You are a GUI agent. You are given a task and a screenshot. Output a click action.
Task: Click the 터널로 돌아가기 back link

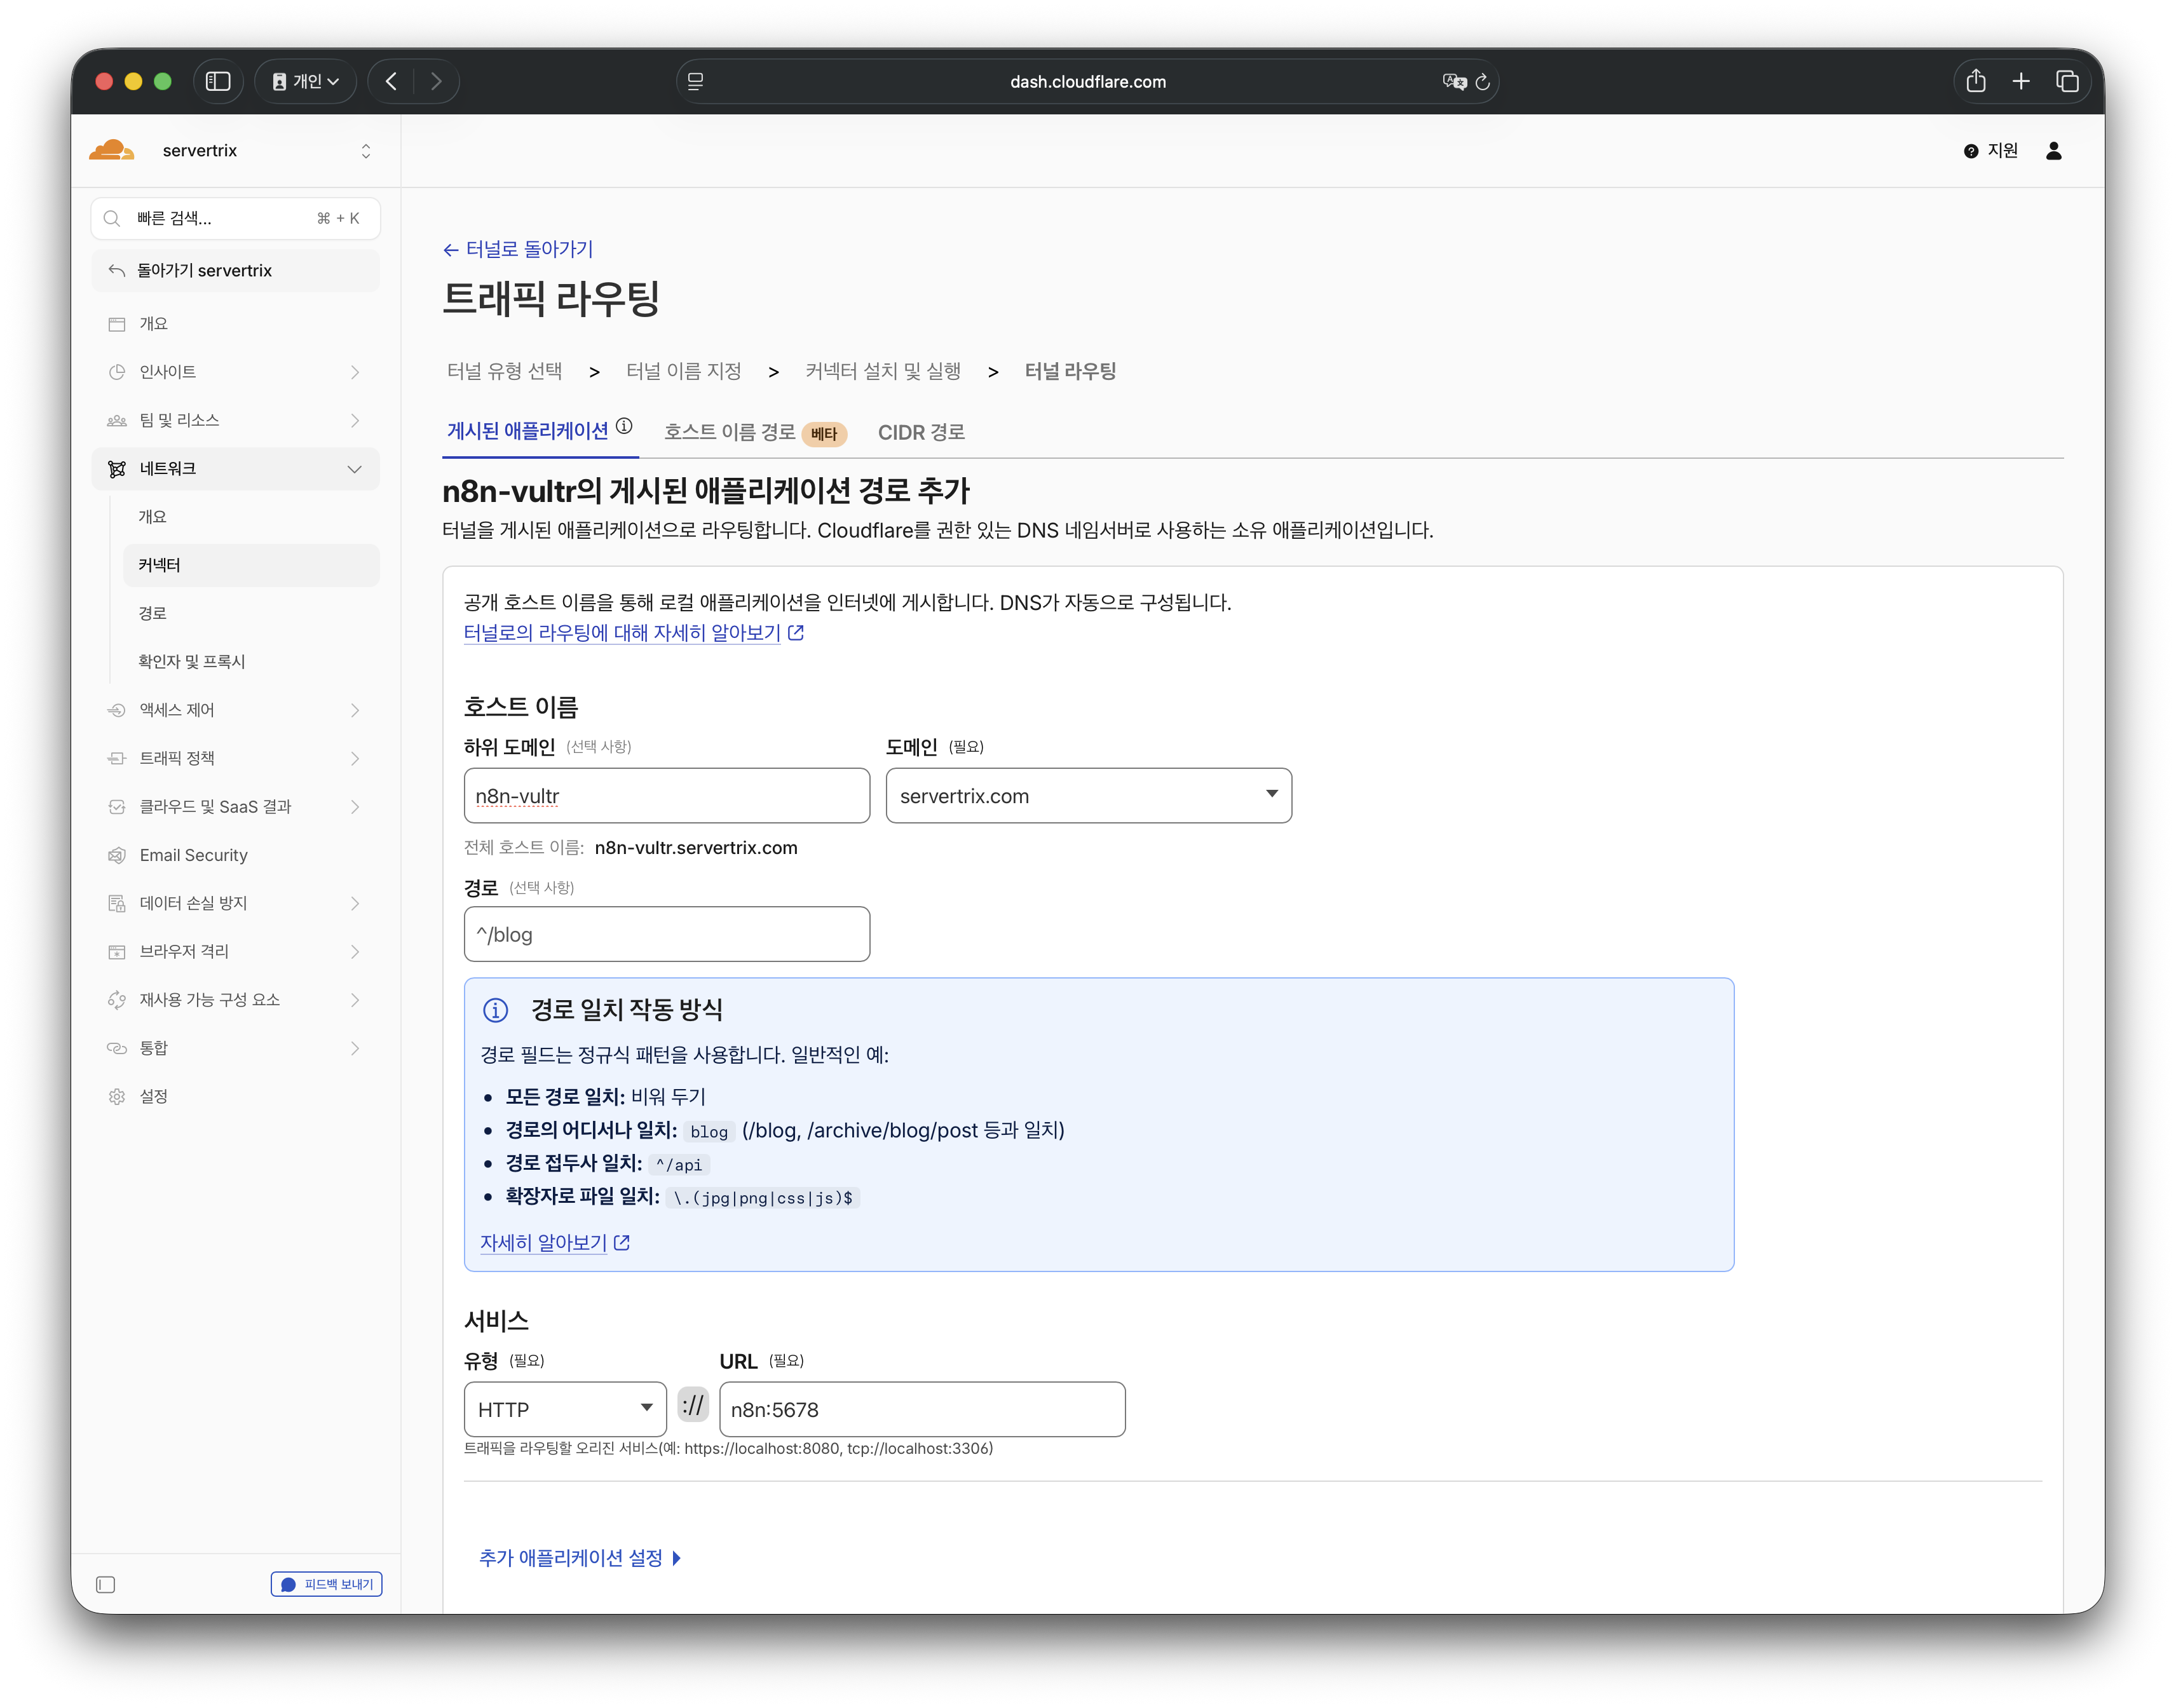[518, 249]
